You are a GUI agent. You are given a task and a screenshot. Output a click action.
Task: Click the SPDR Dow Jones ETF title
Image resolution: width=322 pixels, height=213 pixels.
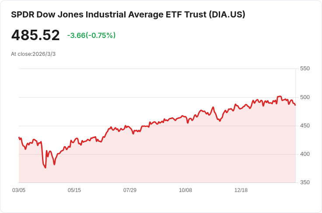point(128,15)
